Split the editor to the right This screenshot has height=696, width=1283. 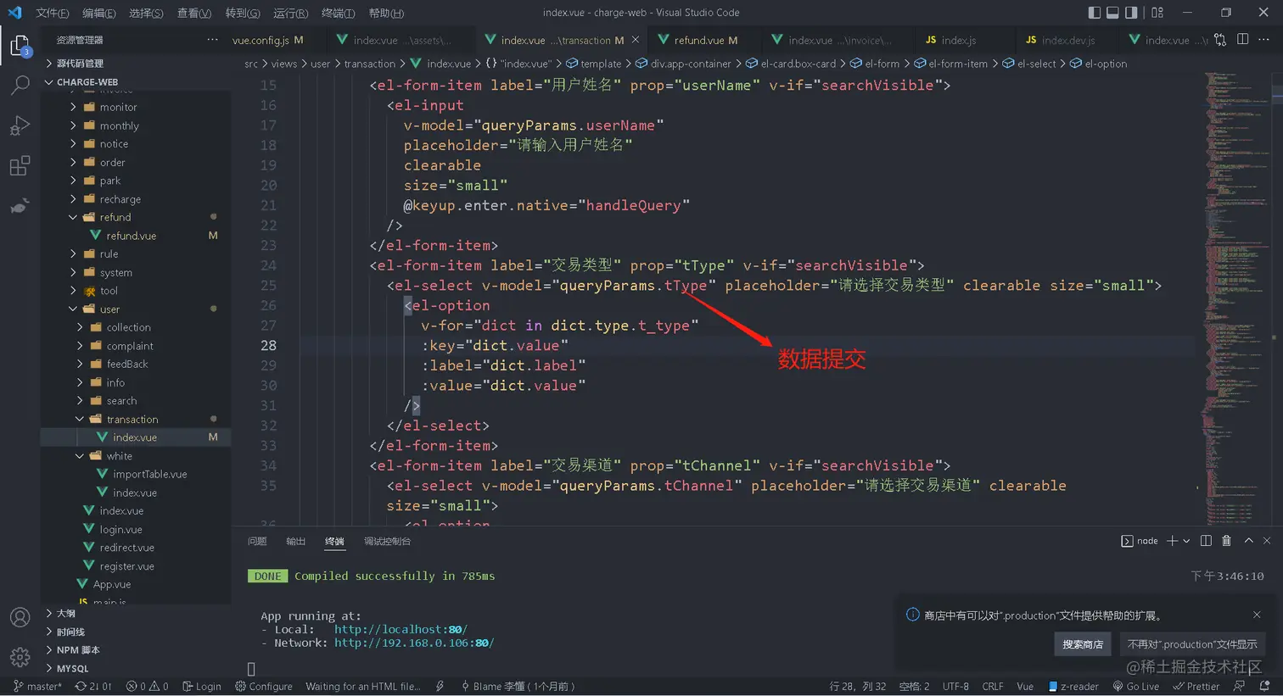[x=1243, y=39]
